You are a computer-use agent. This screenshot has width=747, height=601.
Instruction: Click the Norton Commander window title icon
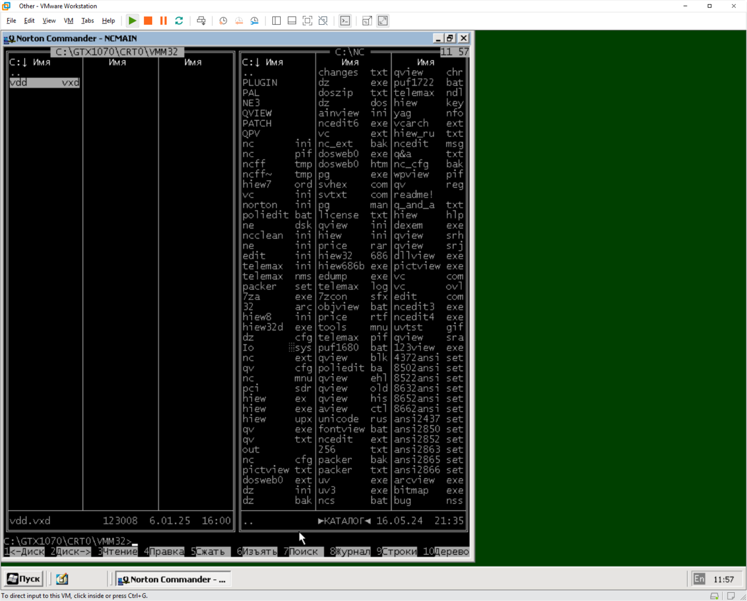tap(9, 38)
